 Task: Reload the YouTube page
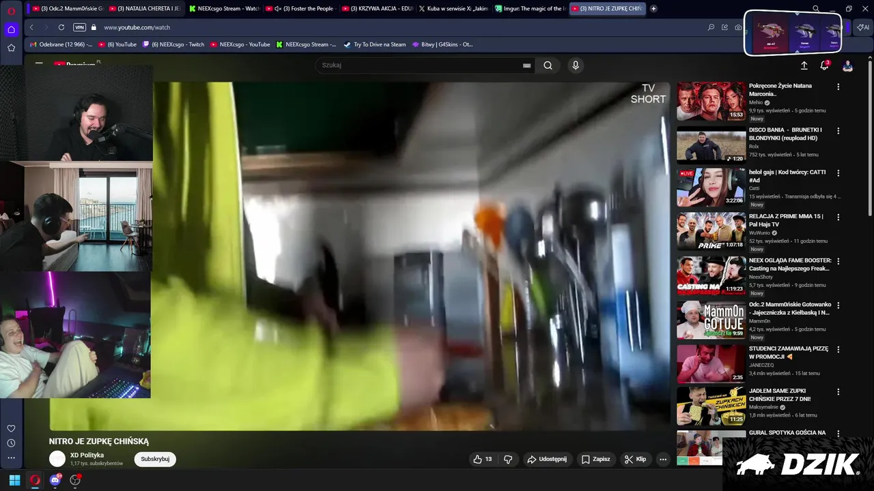61,27
